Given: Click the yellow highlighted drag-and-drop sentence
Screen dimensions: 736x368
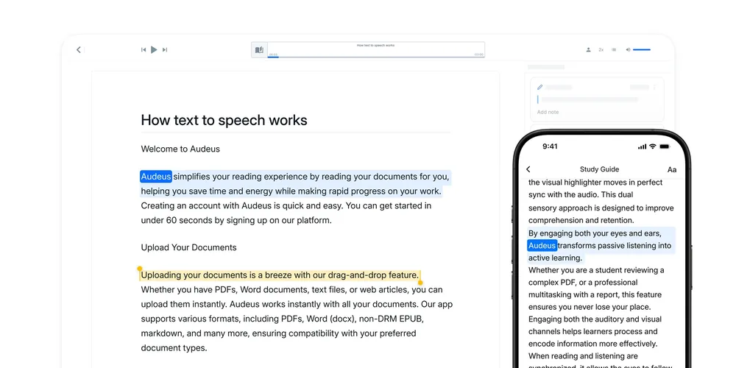Looking at the screenshot, I should [x=280, y=275].
